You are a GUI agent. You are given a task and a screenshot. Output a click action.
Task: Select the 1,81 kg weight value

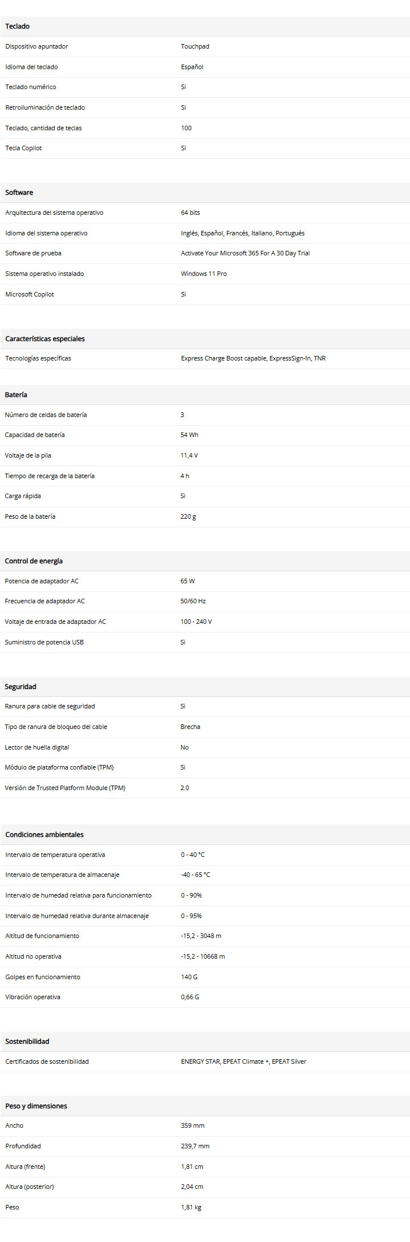(191, 1207)
